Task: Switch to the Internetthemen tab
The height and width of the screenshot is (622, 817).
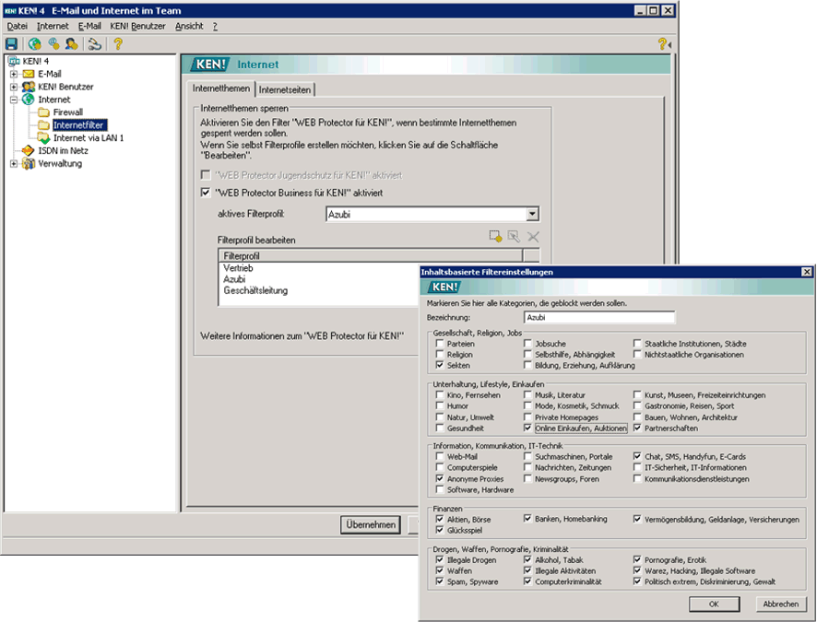Action: [x=221, y=88]
